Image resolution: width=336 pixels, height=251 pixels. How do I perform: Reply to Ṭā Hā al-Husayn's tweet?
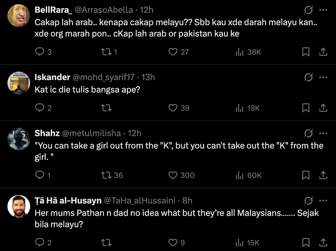[39, 242]
